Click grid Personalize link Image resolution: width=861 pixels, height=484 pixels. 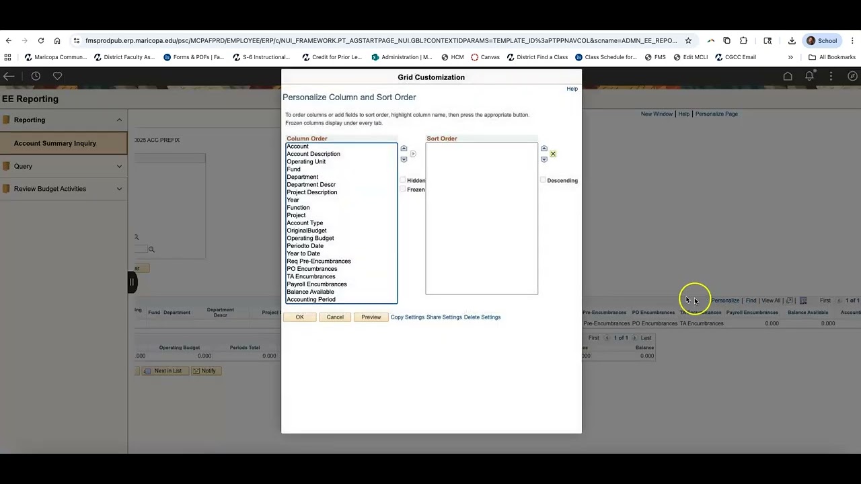pos(725,300)
